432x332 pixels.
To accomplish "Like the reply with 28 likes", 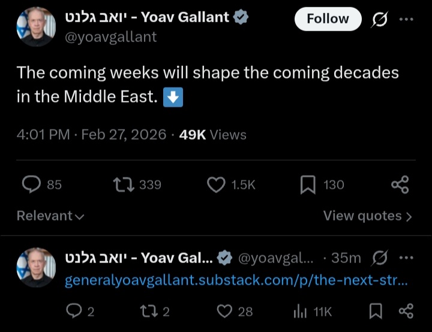I will pyautogui.click(x=224, y=311).
